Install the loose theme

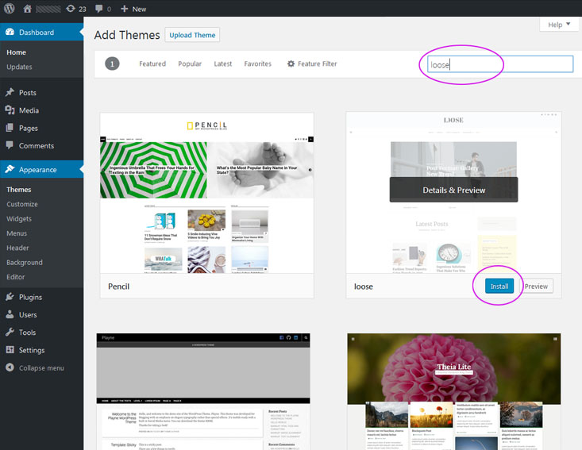click(499, 286)
